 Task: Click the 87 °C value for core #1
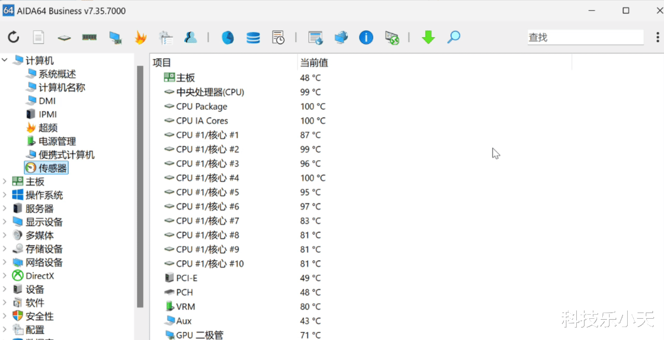(310, 135)
